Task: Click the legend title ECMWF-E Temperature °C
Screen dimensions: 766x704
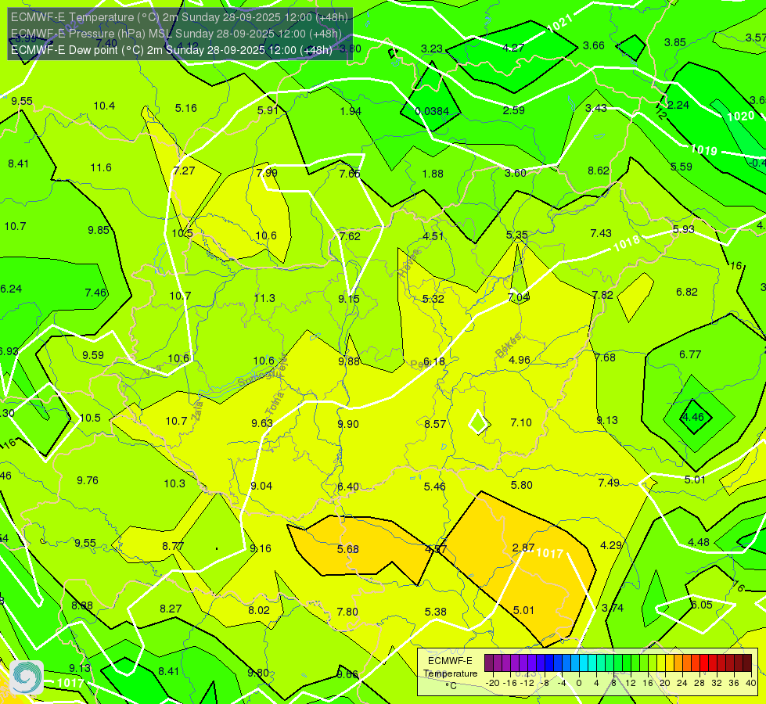Action: [451, 673]
